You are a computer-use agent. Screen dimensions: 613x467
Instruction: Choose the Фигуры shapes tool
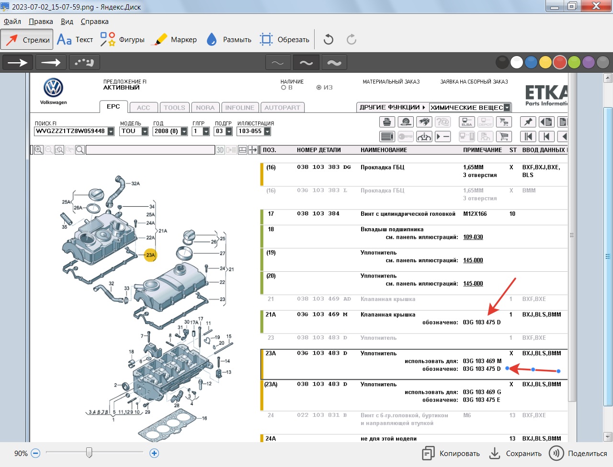pos(122,40)
